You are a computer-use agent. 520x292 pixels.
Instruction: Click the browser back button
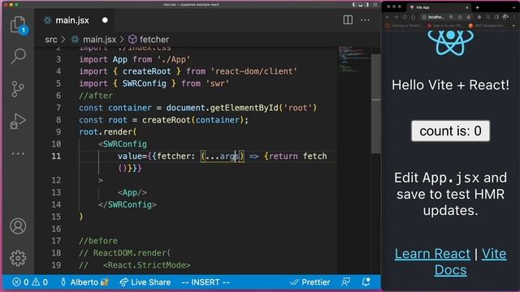[x=388, y=17]
